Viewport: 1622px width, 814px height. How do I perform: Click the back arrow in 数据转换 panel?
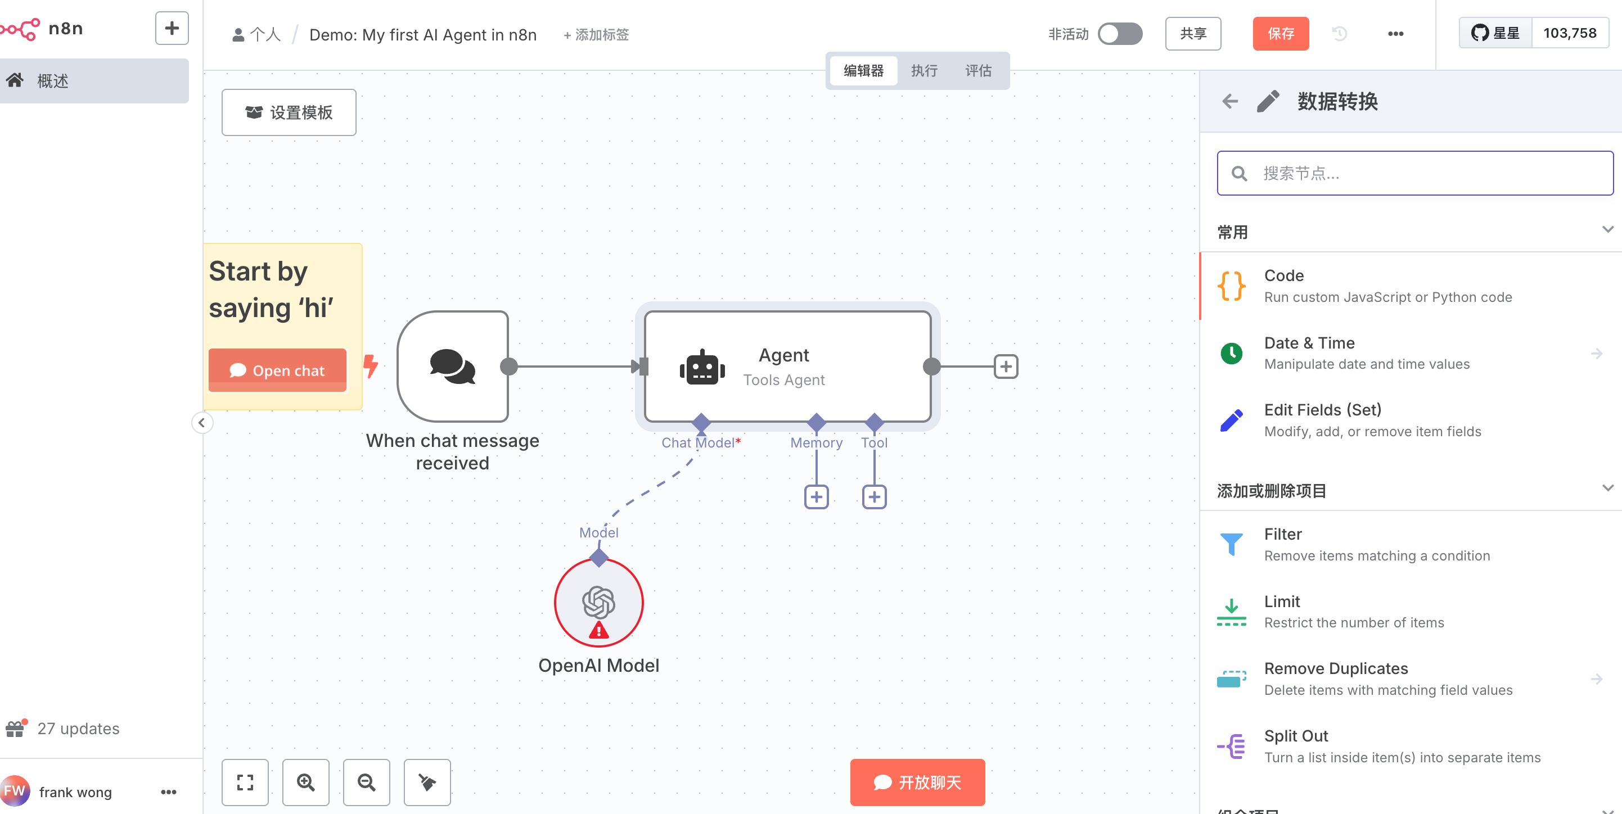point(1231,101)
